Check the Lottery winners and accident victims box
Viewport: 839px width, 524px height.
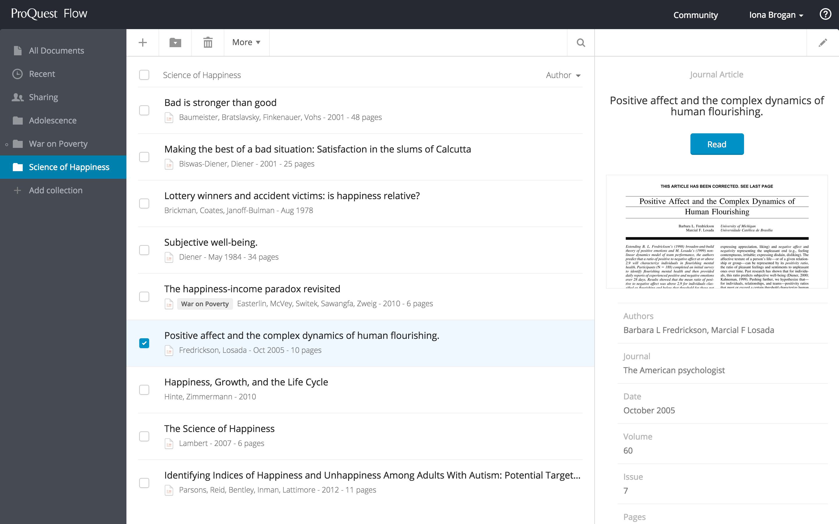144,203
